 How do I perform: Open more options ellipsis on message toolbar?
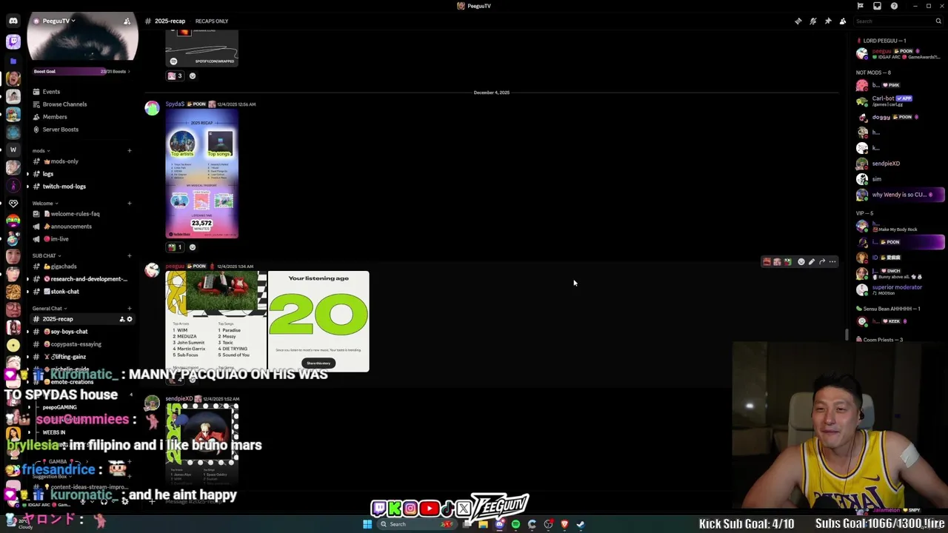(x=832, y=261)
